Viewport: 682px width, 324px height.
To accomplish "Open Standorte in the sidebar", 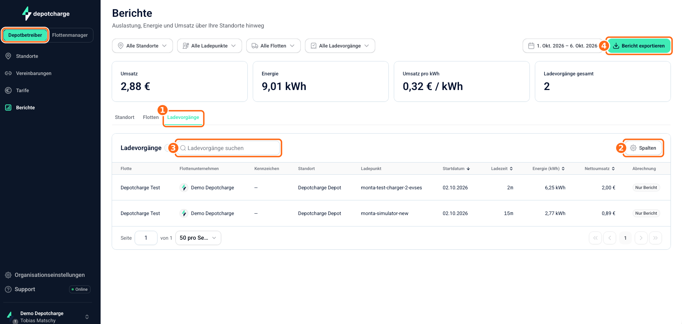I will 27,56.
